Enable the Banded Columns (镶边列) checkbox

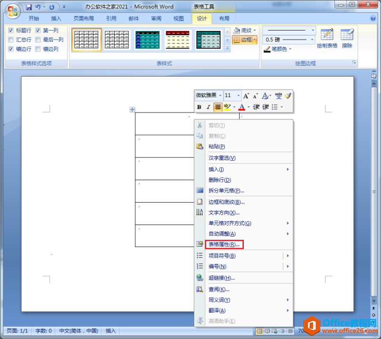click(x=38, y=49)
